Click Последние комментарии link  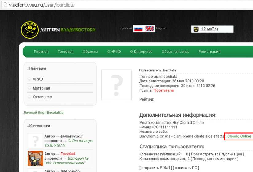click(x=214, y=159)
